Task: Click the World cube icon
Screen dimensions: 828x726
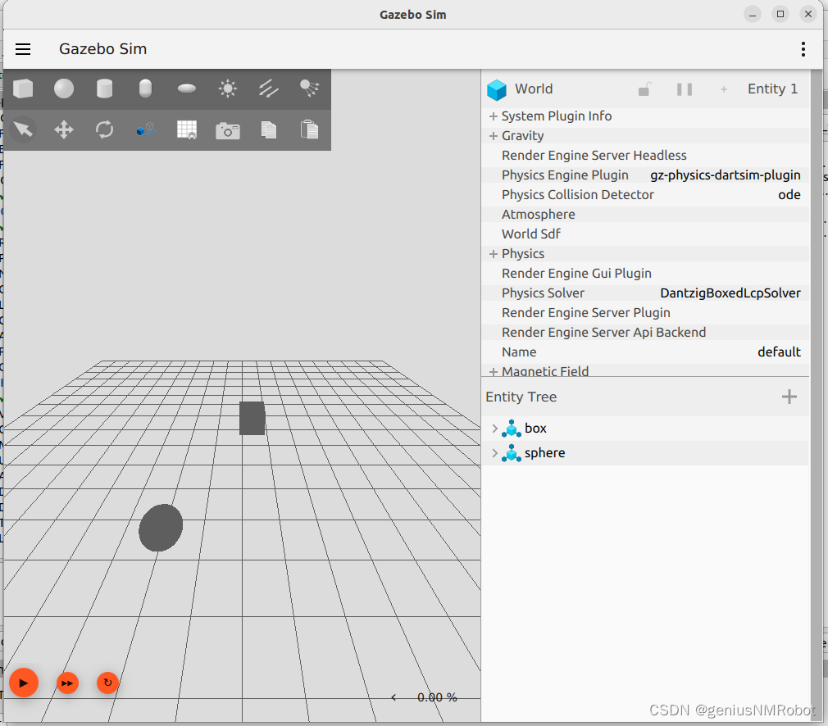Action: [x=496, y=90]
